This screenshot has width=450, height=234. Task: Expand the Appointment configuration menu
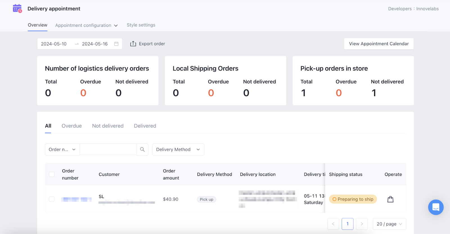click(86, 25)
